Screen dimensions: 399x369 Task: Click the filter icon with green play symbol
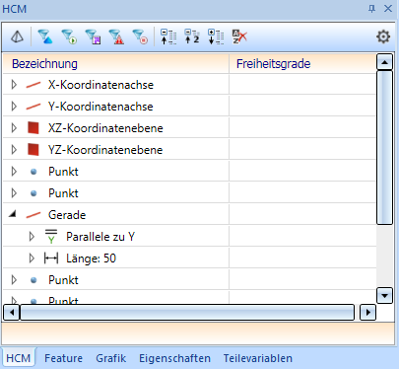point(69,37)
